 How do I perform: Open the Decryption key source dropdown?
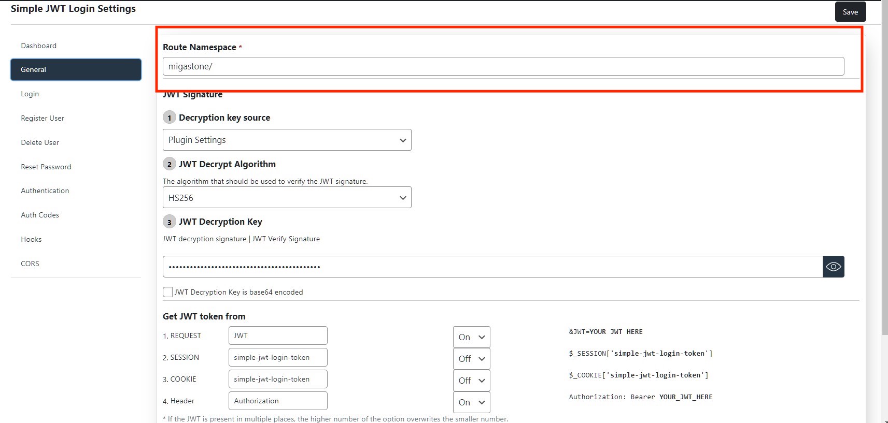(x=287, y=140)
